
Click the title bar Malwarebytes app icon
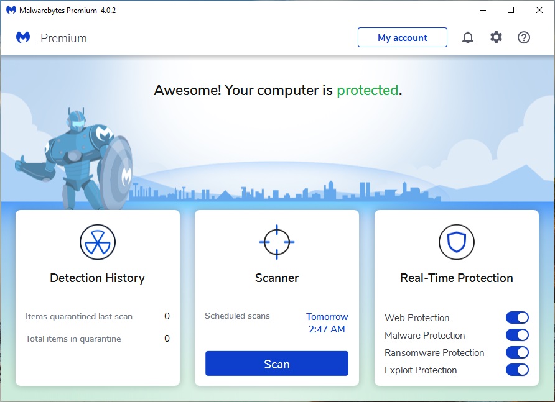click(11, 11)
